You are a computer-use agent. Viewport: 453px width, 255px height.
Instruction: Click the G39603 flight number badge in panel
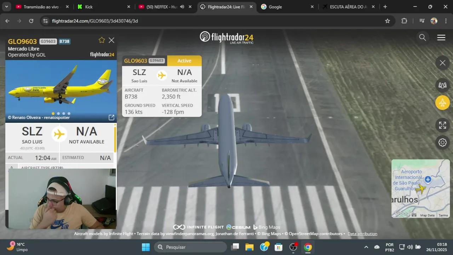pos(48,41)
